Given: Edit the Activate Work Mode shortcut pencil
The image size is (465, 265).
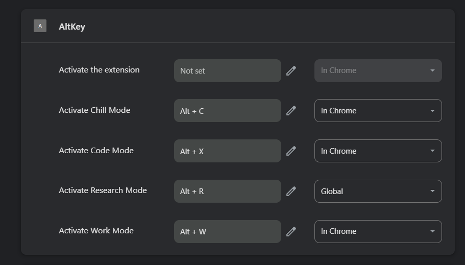Looking at the screenshot, I should 291,232.
